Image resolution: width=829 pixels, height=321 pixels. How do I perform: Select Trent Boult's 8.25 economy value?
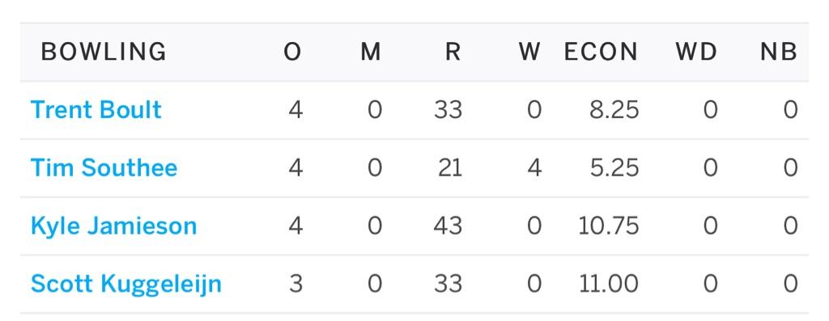coord(614,110)
